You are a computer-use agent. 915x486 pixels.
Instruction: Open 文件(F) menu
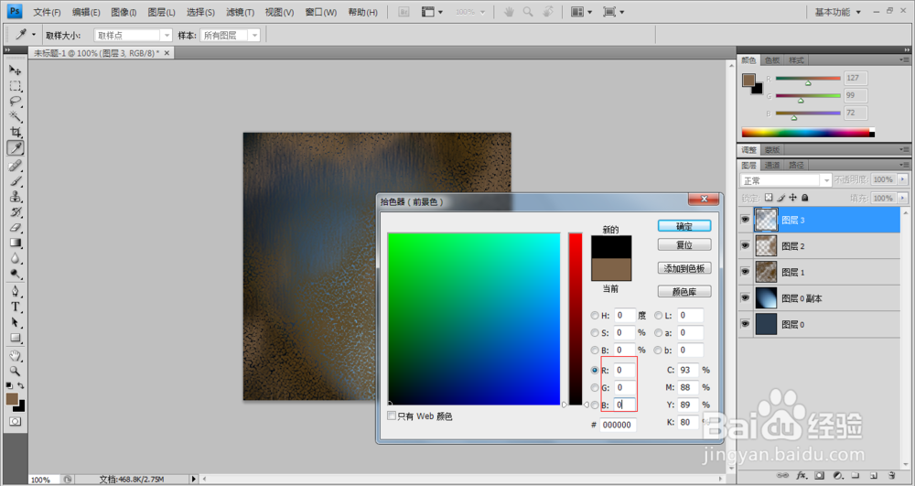click(x=48, y=12)
